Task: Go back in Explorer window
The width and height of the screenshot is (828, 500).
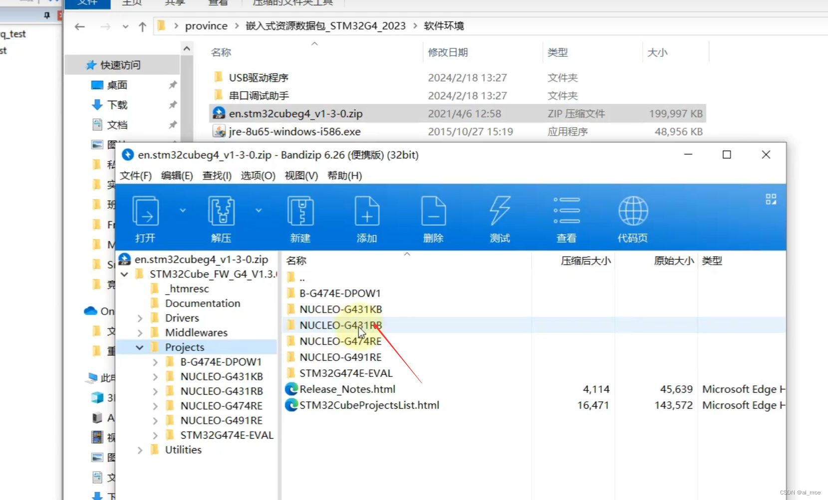Action: pos(80,26)
